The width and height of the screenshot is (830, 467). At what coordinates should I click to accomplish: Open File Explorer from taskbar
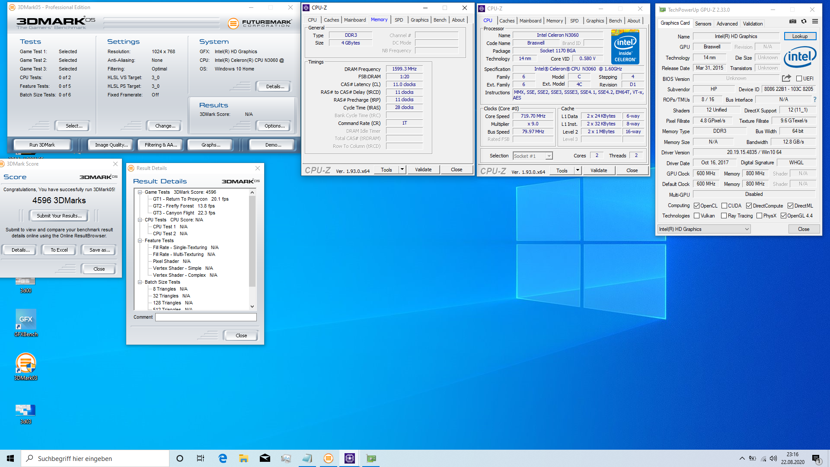click(243, 458)
